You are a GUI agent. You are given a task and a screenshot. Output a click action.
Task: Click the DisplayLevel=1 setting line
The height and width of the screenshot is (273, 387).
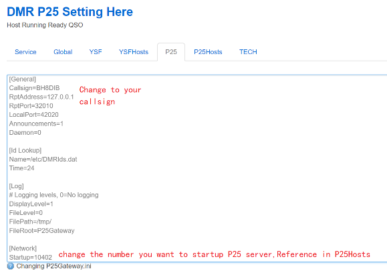(x=31, y=204)
